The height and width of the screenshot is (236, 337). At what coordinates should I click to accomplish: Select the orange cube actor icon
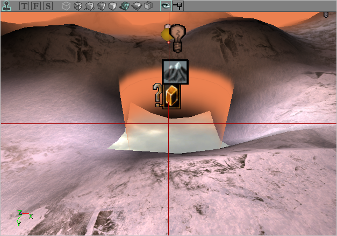(x=171, y=96)
